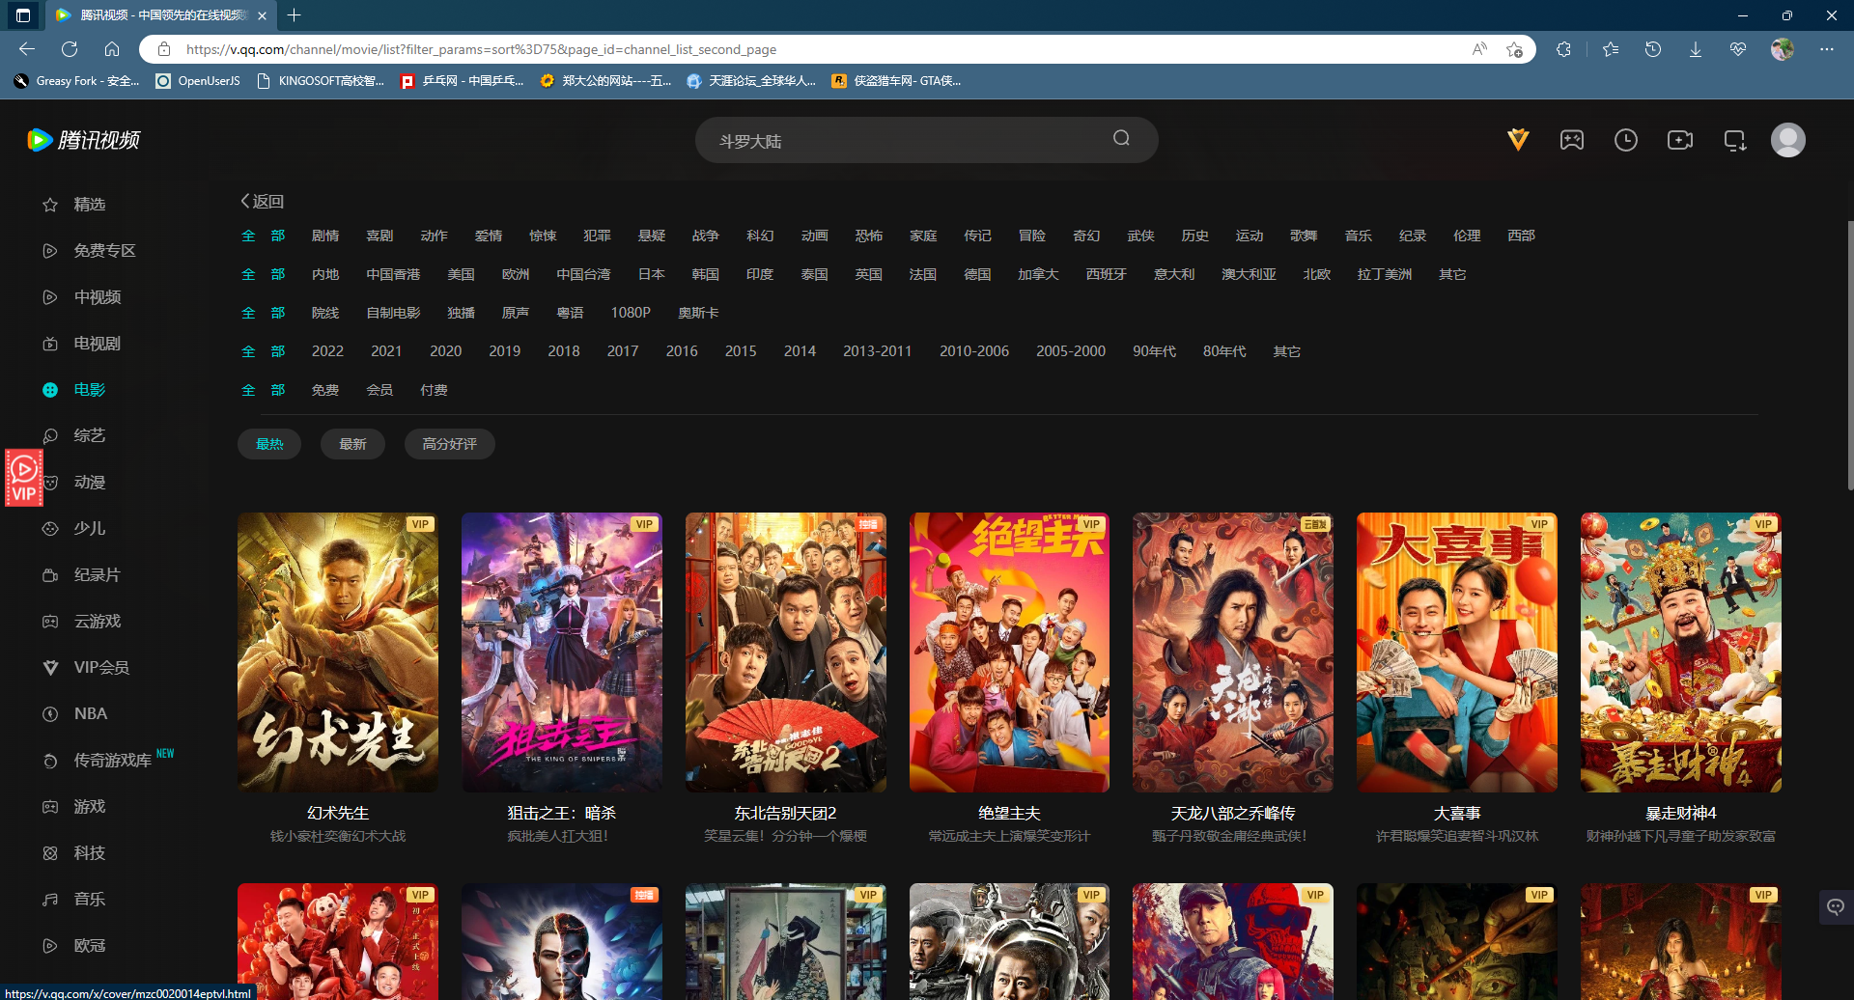Sort by 高分好评
This screenshot has height=1000, width=1854.
449,444
